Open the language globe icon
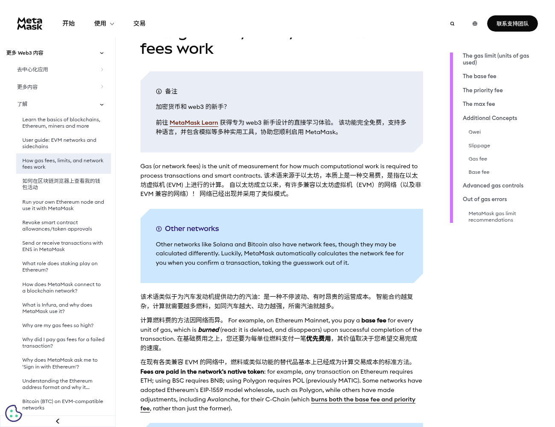The width and height of the screenshot is (555, 427). click(475, 24)
